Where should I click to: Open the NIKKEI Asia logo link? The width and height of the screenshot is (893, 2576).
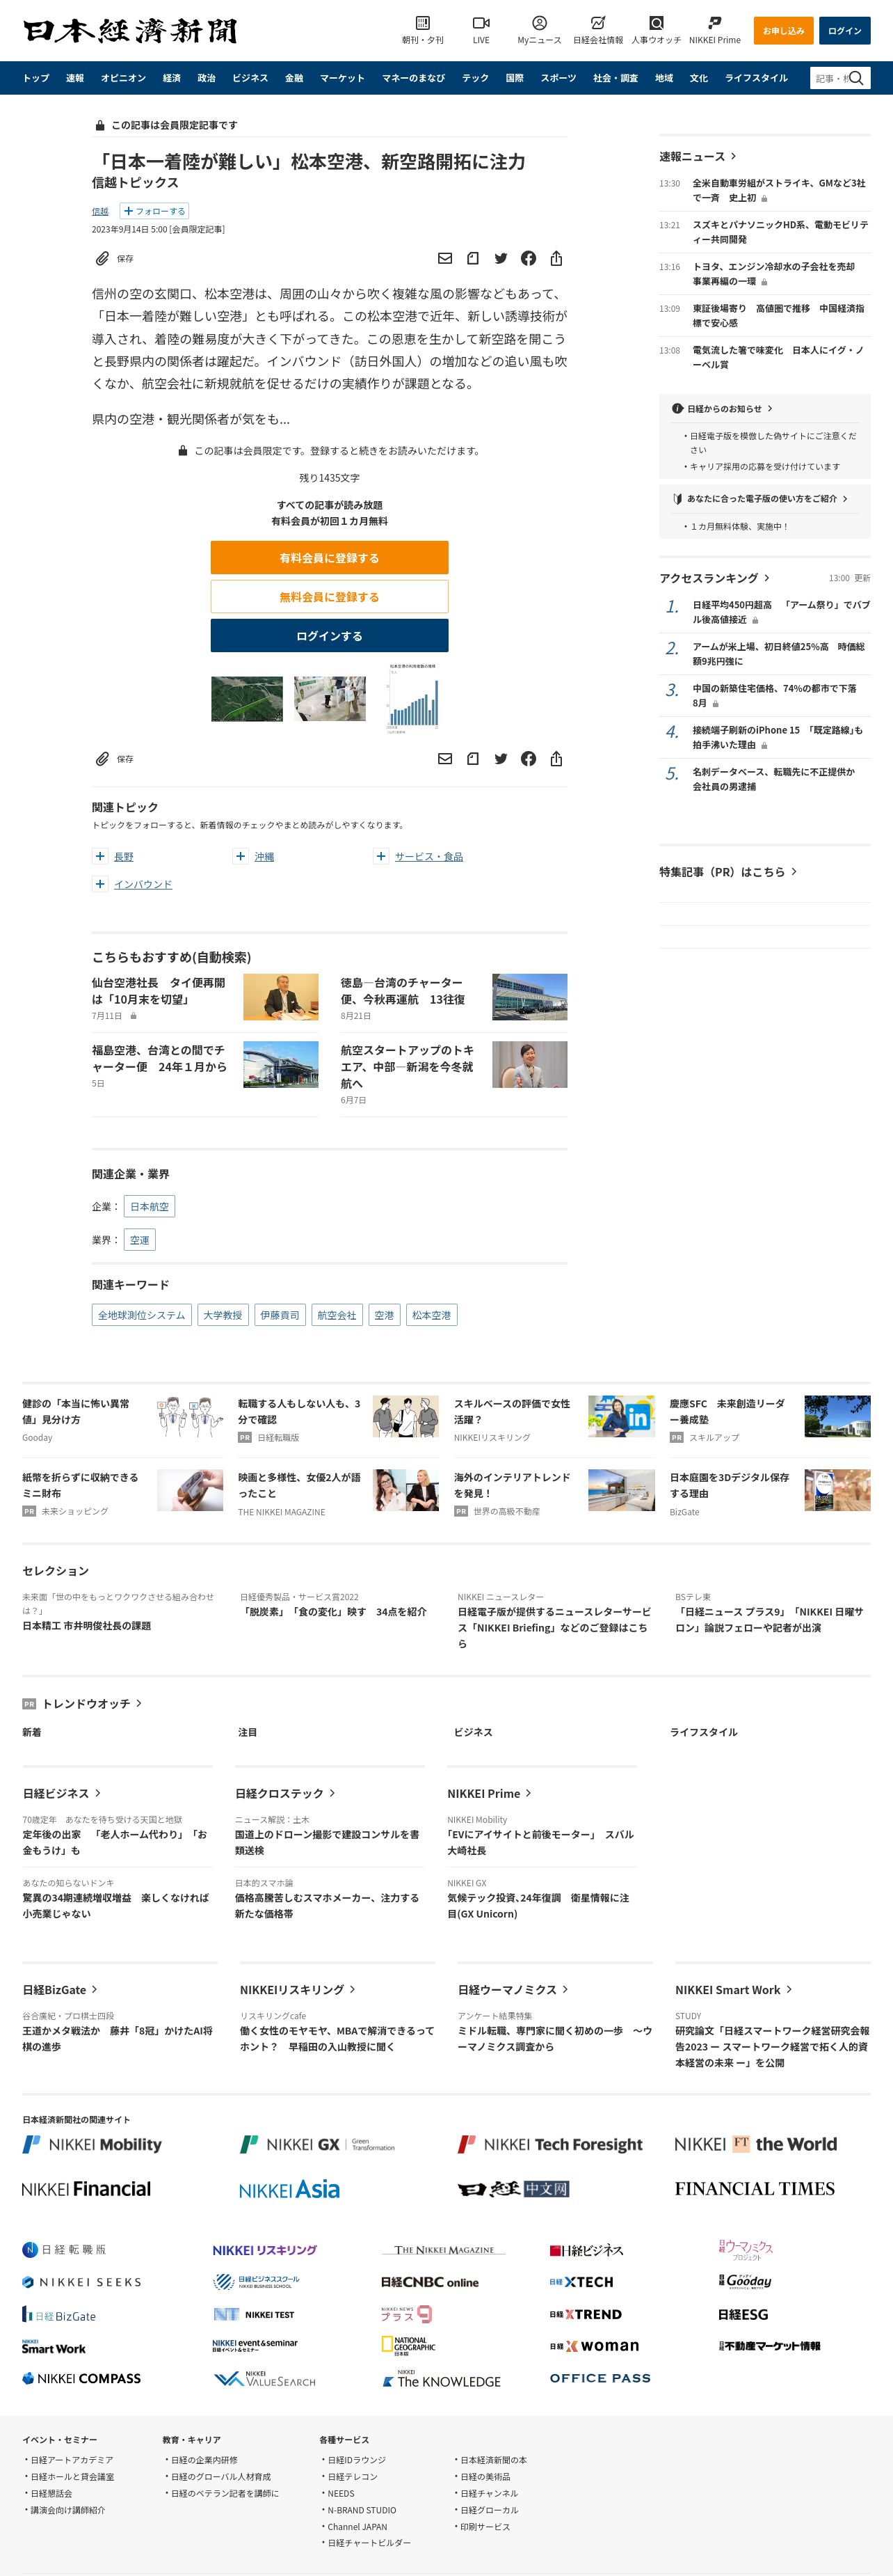point(289,2189)
